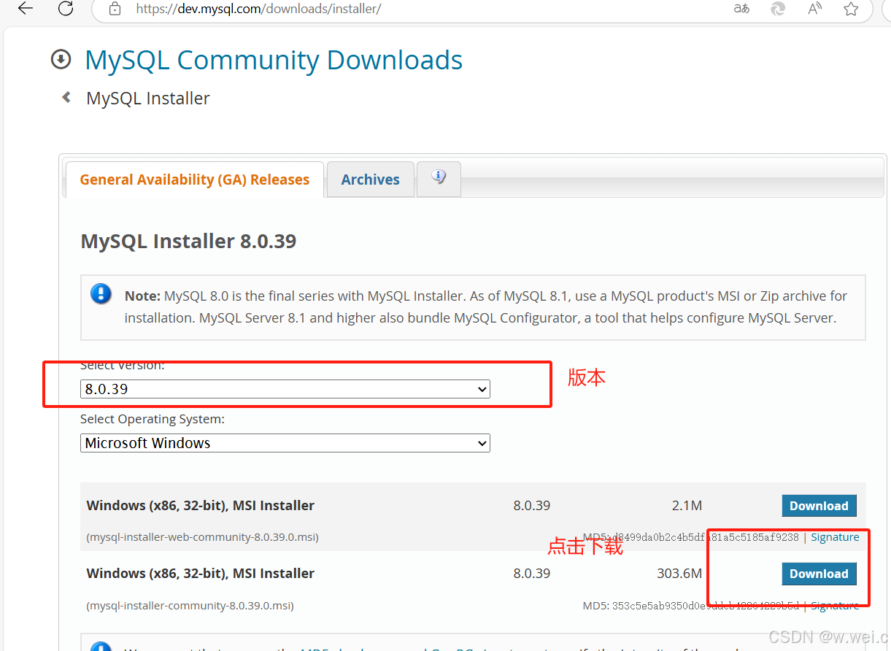Download the 303.6M full community installer
The height and width of the screenshot is (651, 891).
pos(819,574)
